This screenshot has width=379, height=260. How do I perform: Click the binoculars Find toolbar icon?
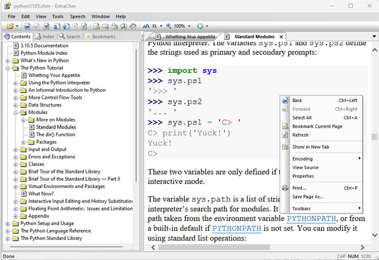coord(124,26)
